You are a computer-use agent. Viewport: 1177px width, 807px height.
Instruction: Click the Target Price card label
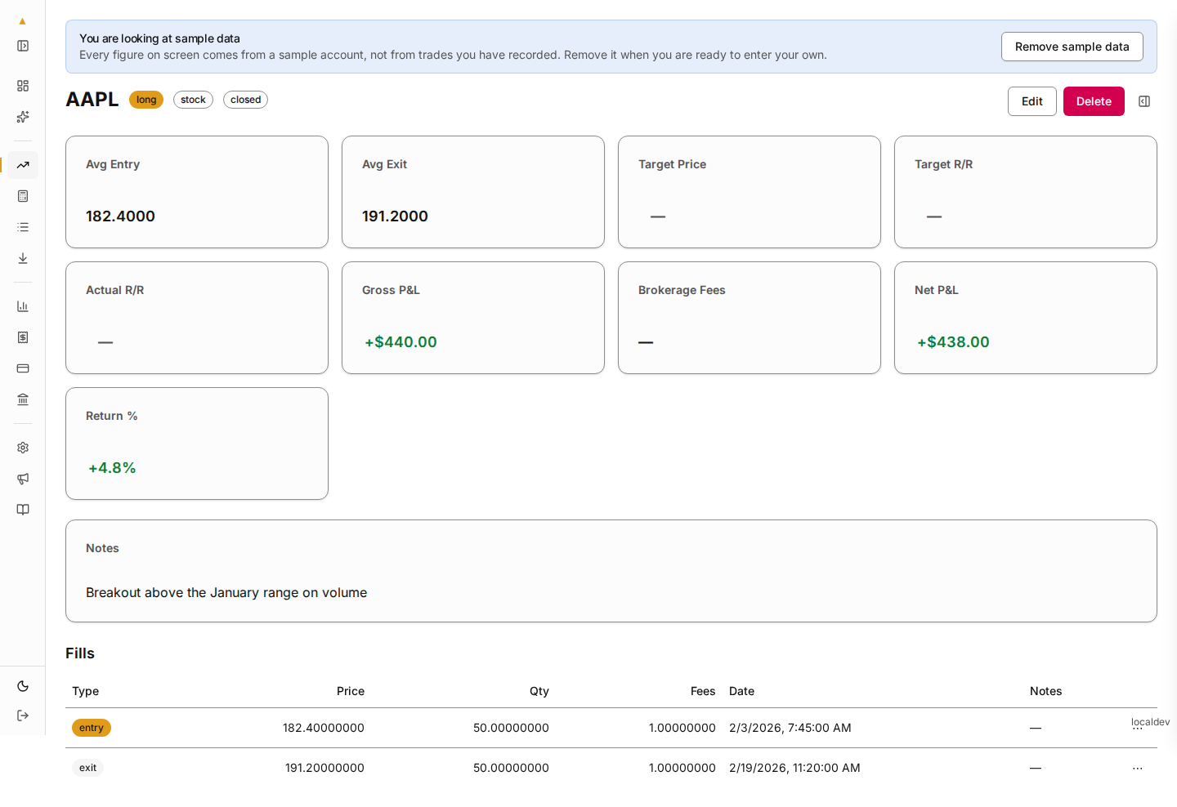click(x=672, y=164)
